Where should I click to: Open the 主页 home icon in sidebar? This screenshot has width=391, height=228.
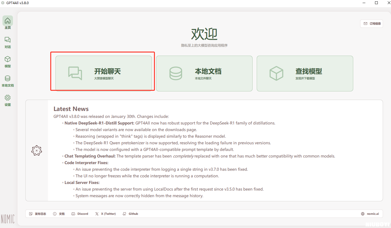click(x=8, y=21)
